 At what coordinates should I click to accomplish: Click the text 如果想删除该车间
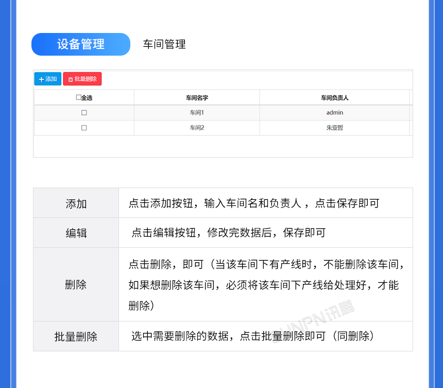coord(172,285)
